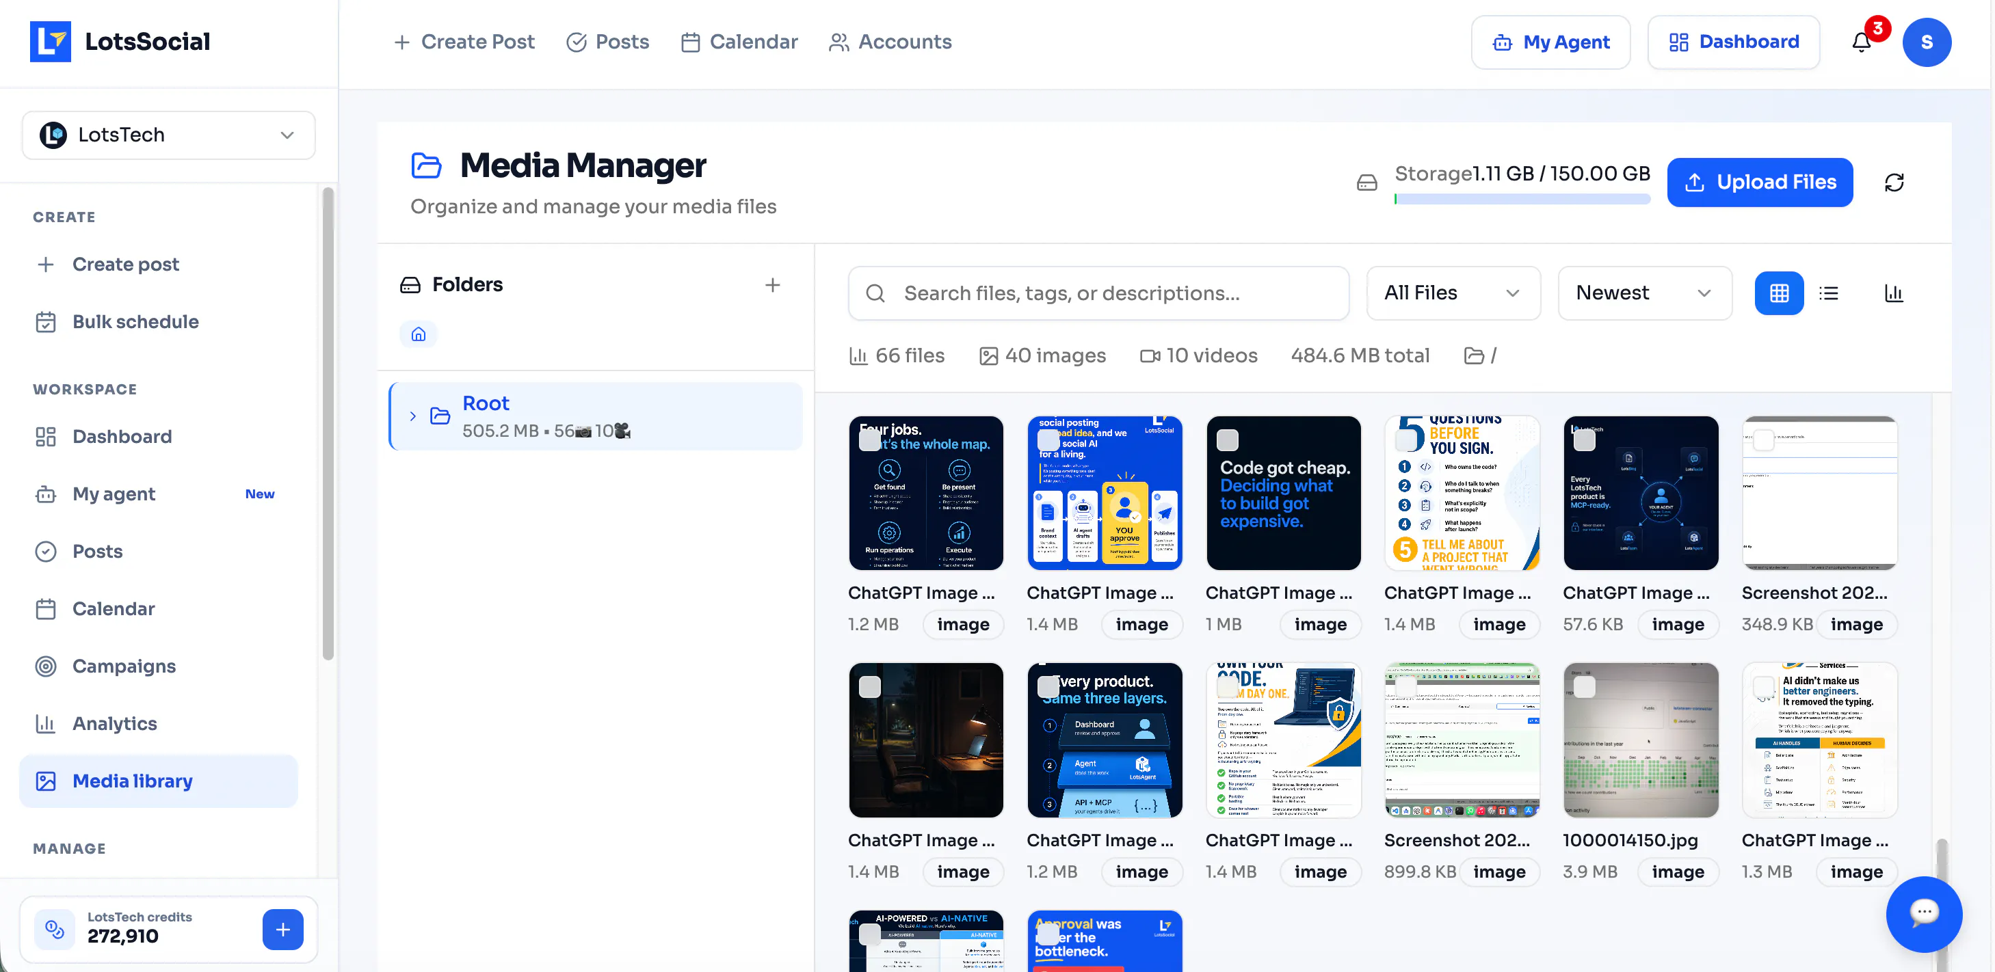
Task: Click the LotsTech workspace logo
Action: pos(53,135)
